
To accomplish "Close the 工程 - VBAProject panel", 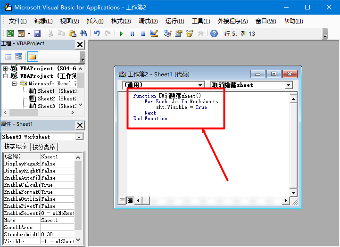I will tap(80, 45).
